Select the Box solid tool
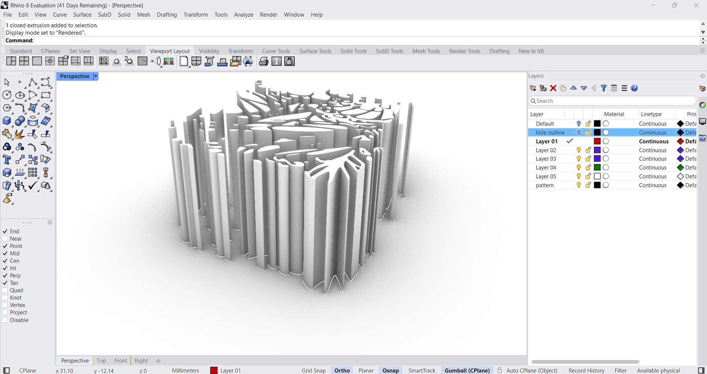The image size is (707, 374). point(7,121)
